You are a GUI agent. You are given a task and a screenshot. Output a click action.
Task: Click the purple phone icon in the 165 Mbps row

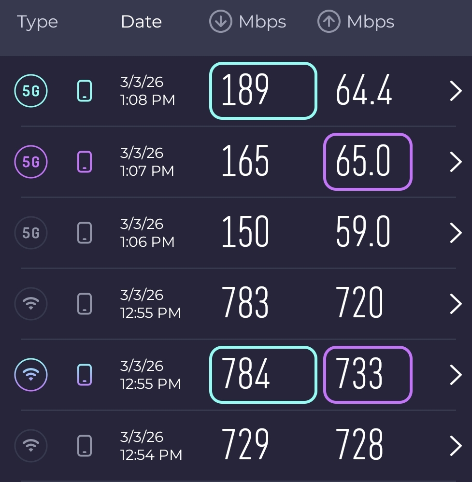tap(85, 162)
